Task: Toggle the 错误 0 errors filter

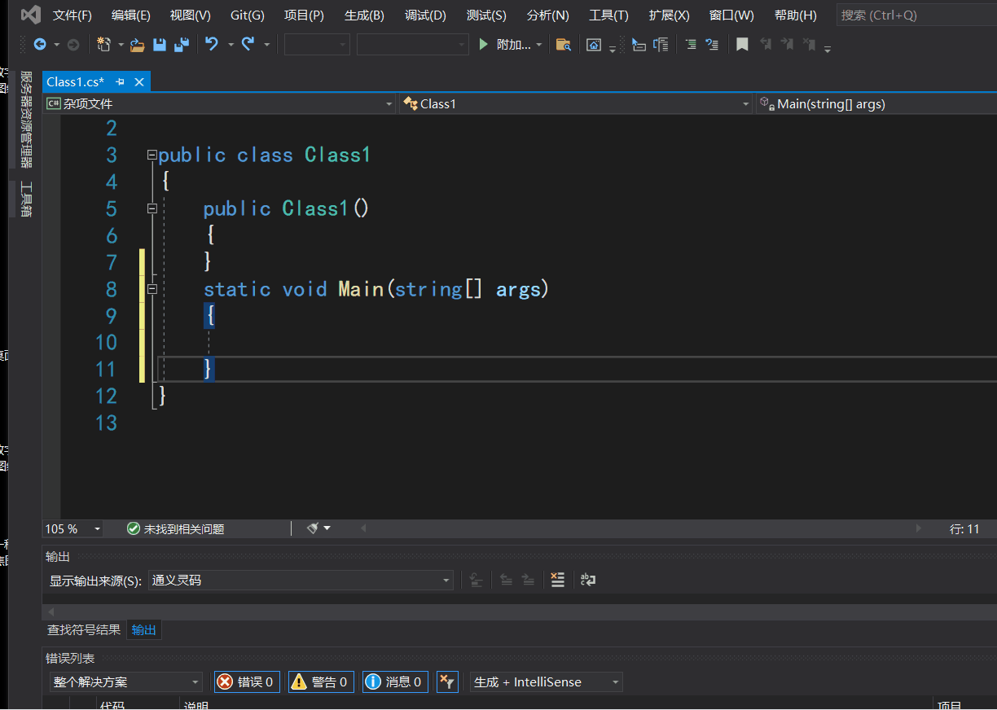Action: click(x=247, y=682)
